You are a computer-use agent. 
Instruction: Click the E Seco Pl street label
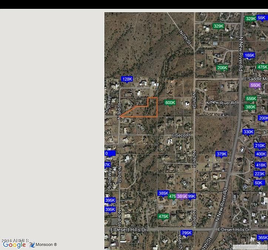[x=181, y=135]
